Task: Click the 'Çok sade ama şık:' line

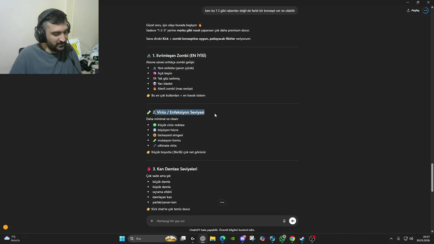Action: pyautogui.click(x=158, y=176)
